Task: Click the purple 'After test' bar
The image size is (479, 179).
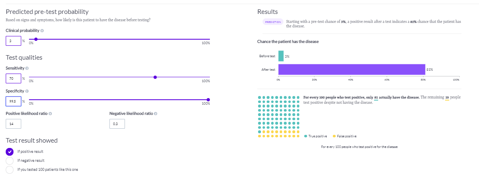Action: 352,69
